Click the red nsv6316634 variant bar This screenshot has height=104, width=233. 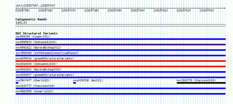[120, 66]
